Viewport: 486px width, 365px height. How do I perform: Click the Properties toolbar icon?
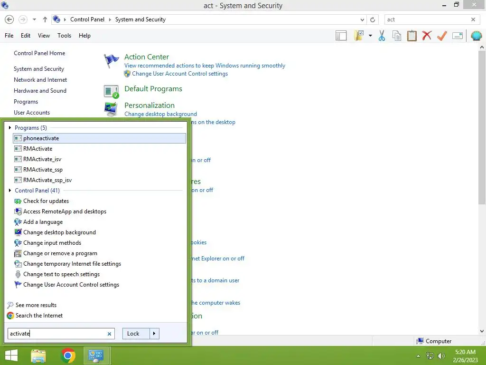coord(458,36)
